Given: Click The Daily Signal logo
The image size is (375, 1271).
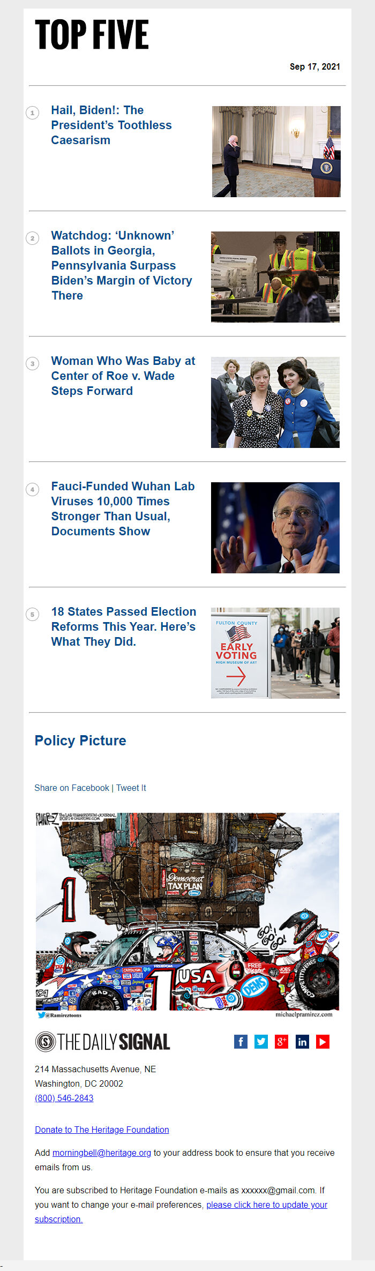Looking at the screenshot, I should 102,1042.
